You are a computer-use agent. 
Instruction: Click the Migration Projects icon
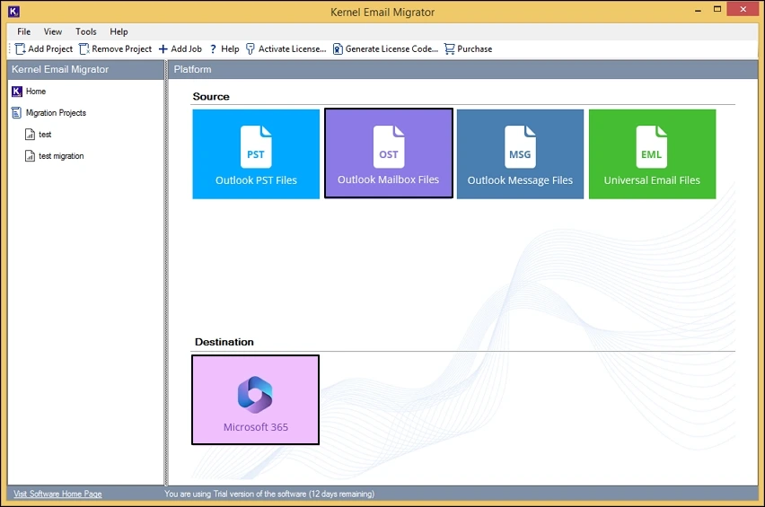click(x=16, y=112)
